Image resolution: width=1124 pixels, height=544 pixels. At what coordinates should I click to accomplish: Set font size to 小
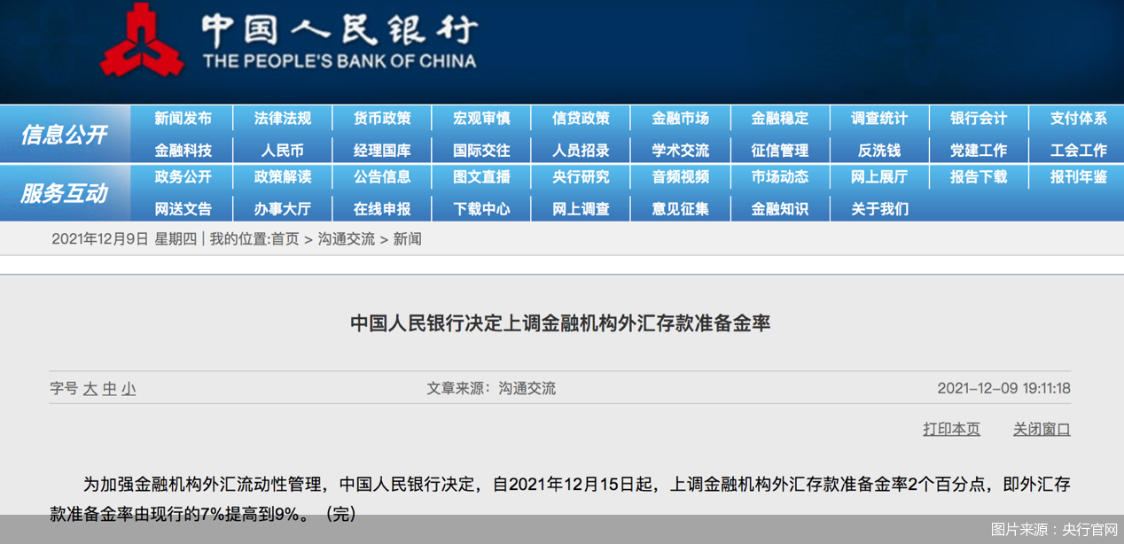(x=129, y=388)
